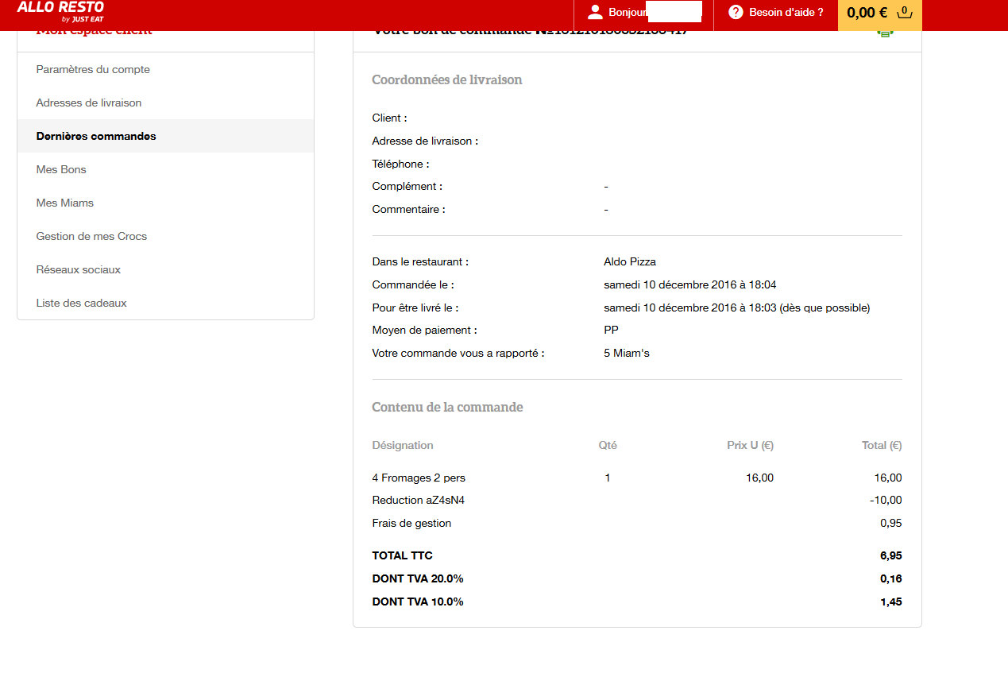
Task: Open Réseaux sociaux settings
Action: [x=79, y=270]
